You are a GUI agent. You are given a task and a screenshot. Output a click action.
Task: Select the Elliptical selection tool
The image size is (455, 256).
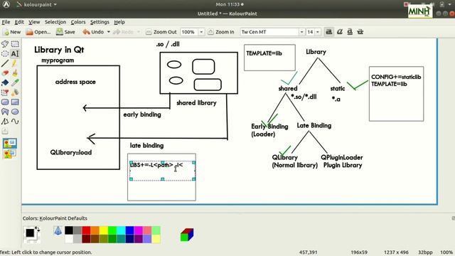(5, 54)
